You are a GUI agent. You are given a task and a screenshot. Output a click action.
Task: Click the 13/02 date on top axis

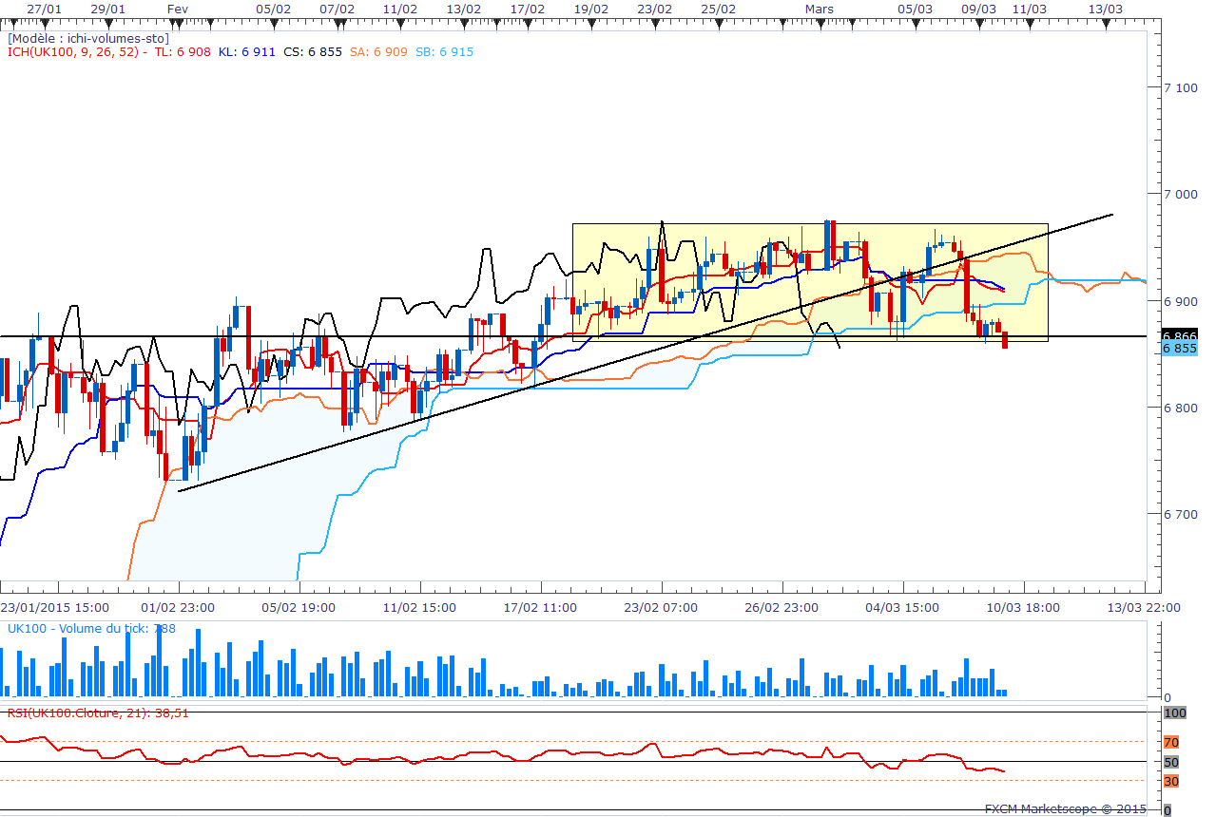[x=464, y=8]
